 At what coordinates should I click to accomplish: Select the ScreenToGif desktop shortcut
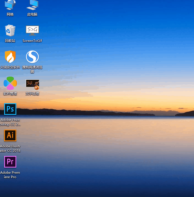(x=32, y=31)
